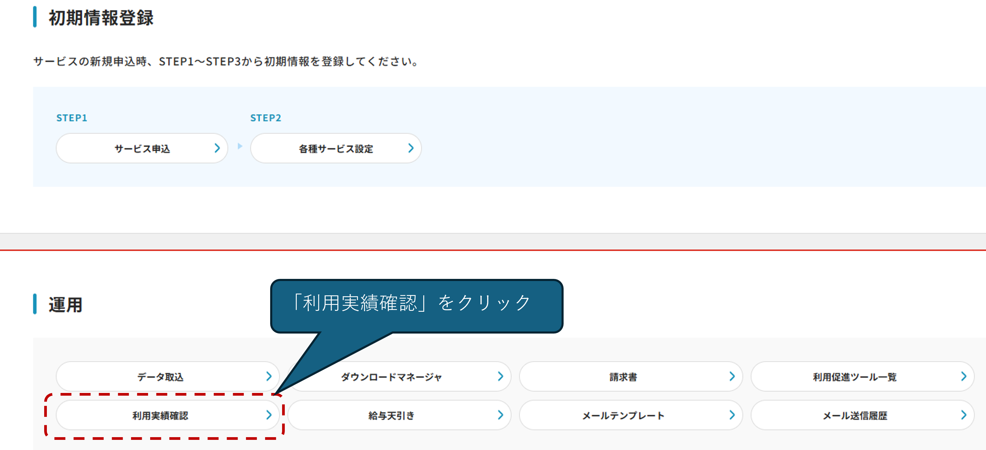
Task: Click the chevron arrow on 利用促進ツール一覧
Action: click(x=963, y=377)
